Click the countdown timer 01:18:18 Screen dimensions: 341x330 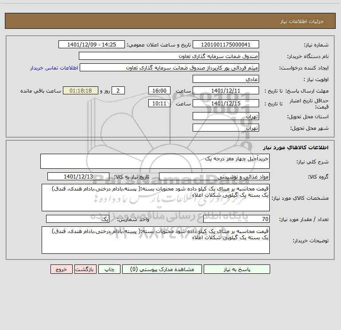(x=81, y=90)
